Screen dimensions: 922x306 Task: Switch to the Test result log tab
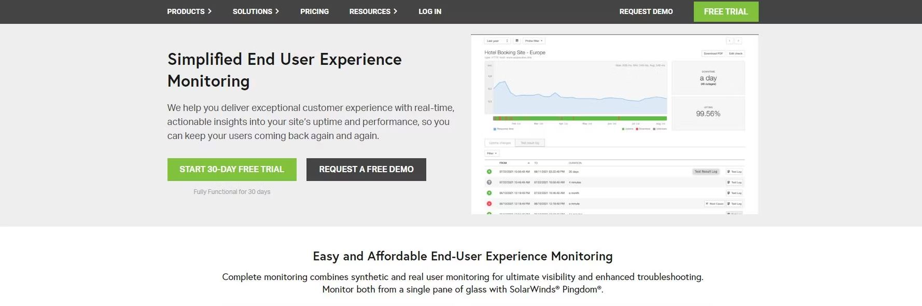(530, 143)
